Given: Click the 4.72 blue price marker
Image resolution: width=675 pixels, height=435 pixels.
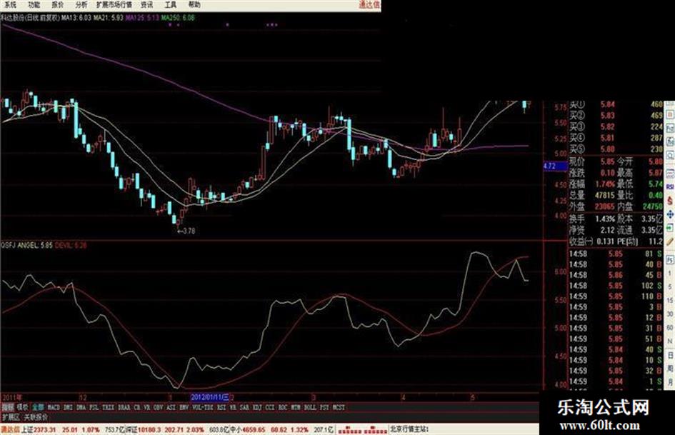Looking at the screenshot, I should (554, 166).
